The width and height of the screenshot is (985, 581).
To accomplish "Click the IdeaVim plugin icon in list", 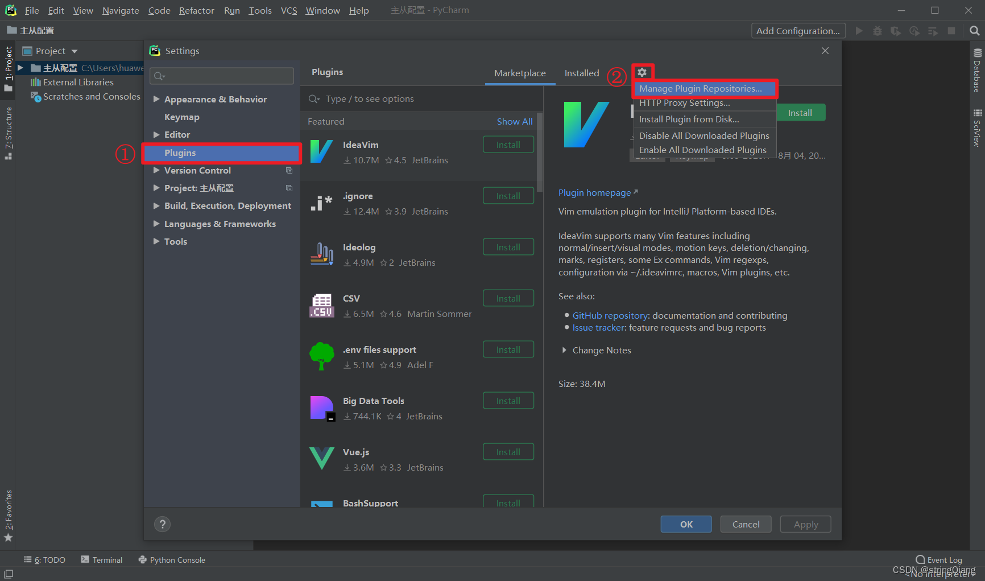I will click(321, 151).
